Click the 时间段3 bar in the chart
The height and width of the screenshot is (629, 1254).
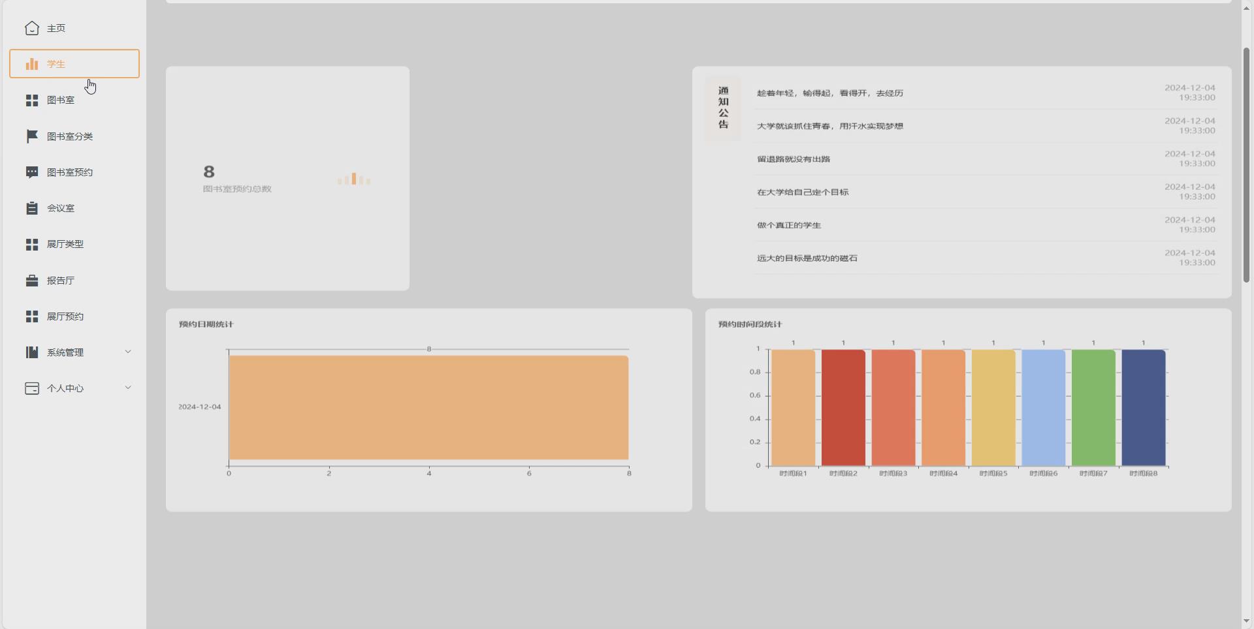tap(893, 408)
